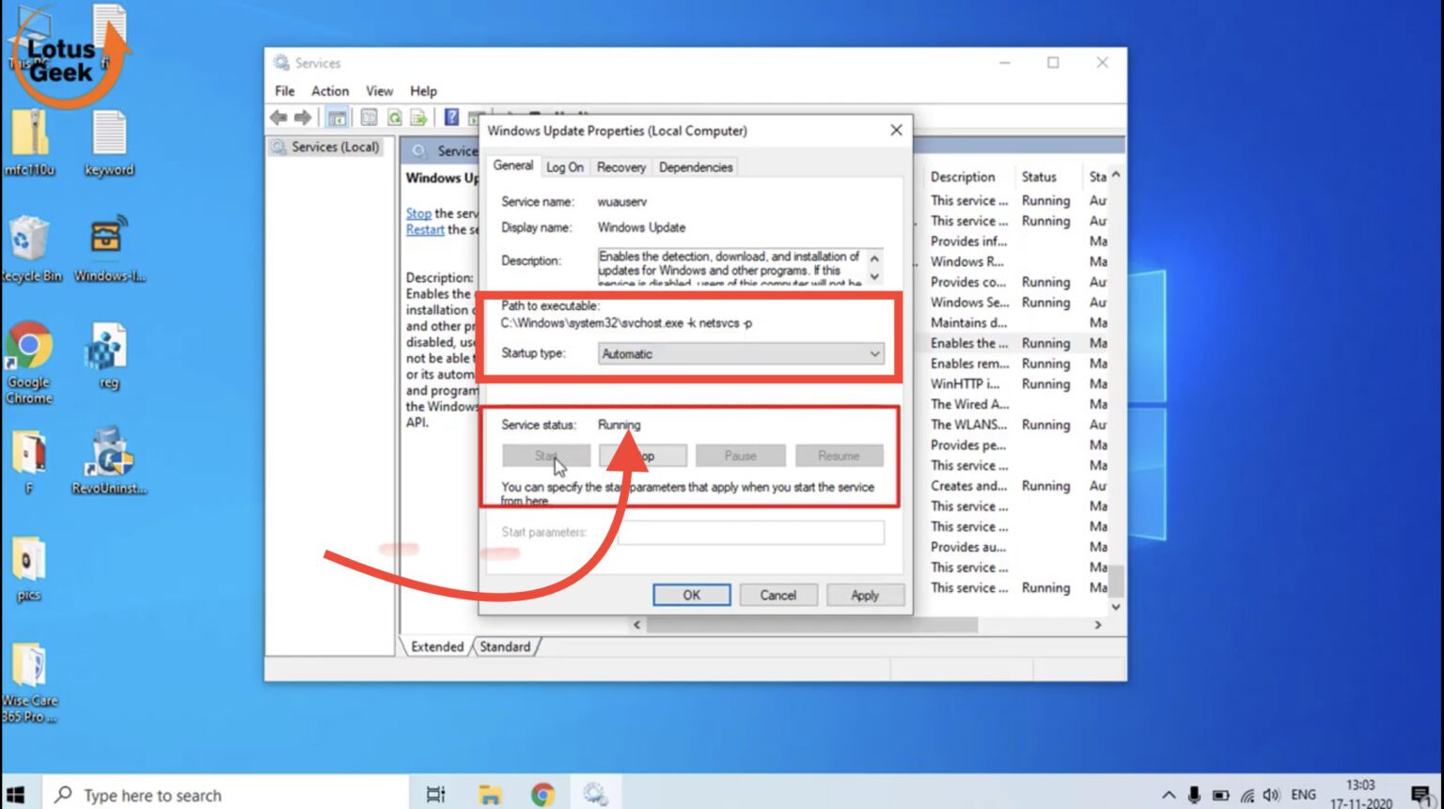Open the Wi-Fi network tray icon
1444x809 pixels.
tap(1247, 796)
